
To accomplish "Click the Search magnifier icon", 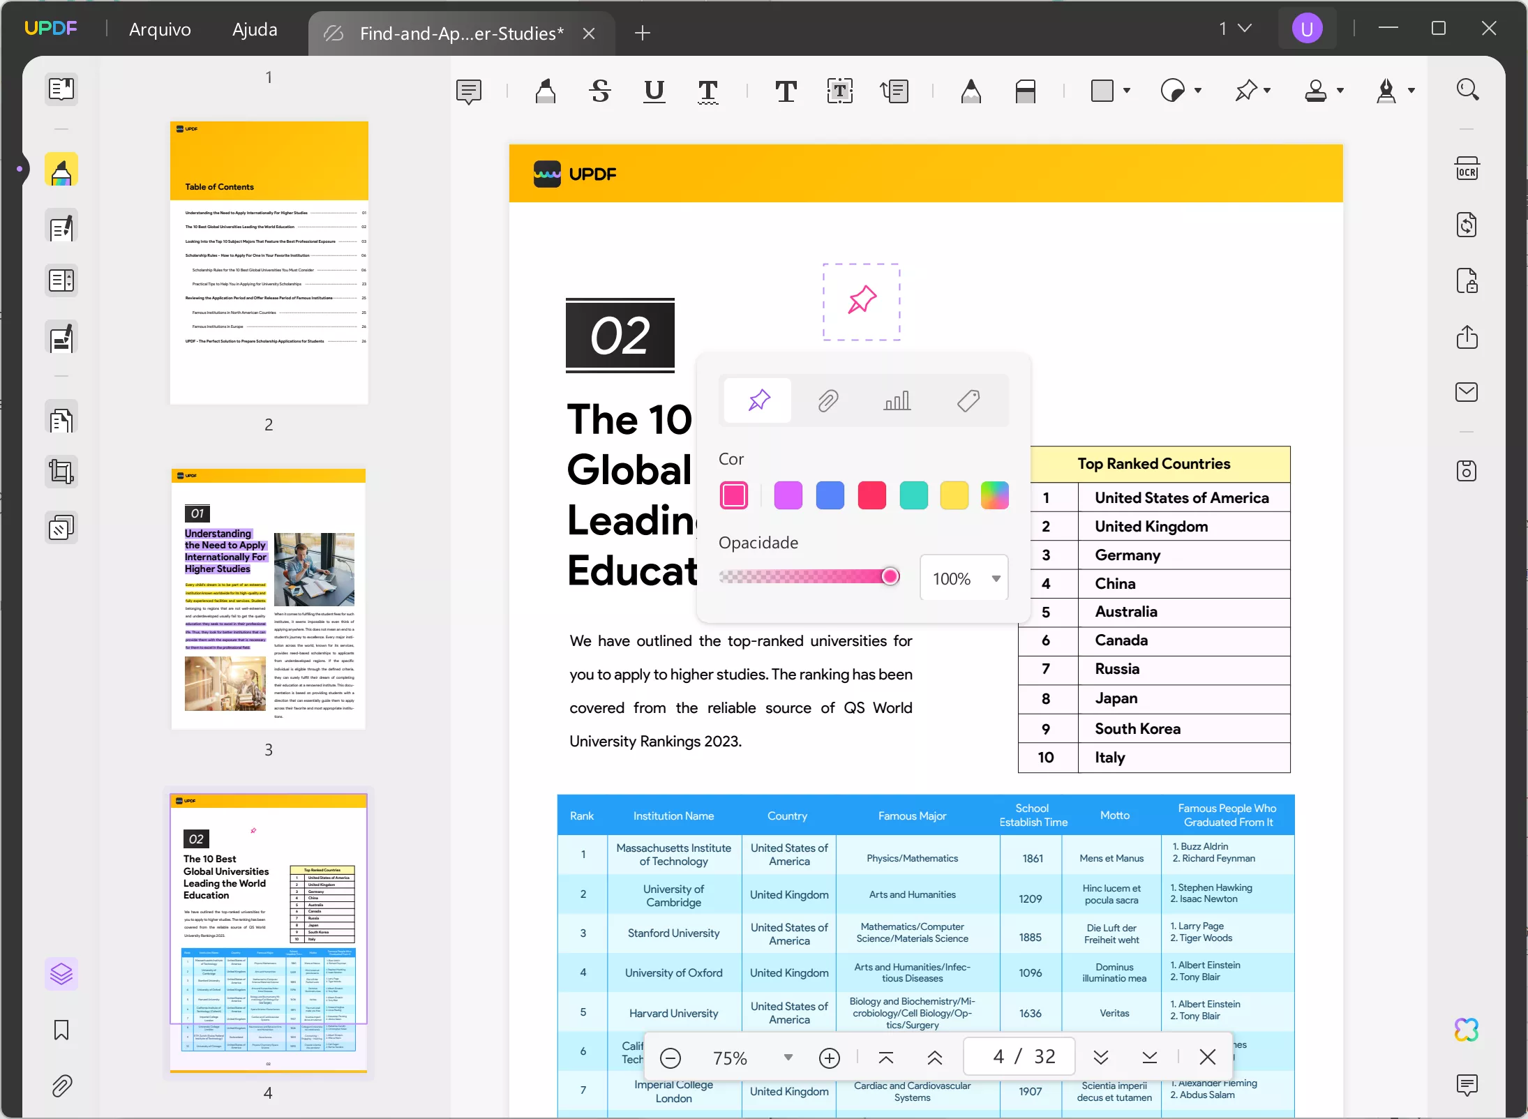I will [1467, 89].
